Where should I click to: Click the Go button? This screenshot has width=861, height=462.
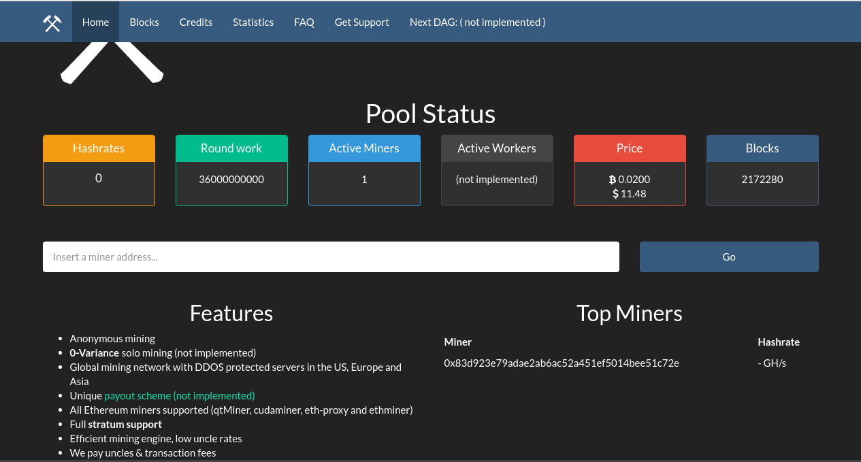[x=729, y=257]
